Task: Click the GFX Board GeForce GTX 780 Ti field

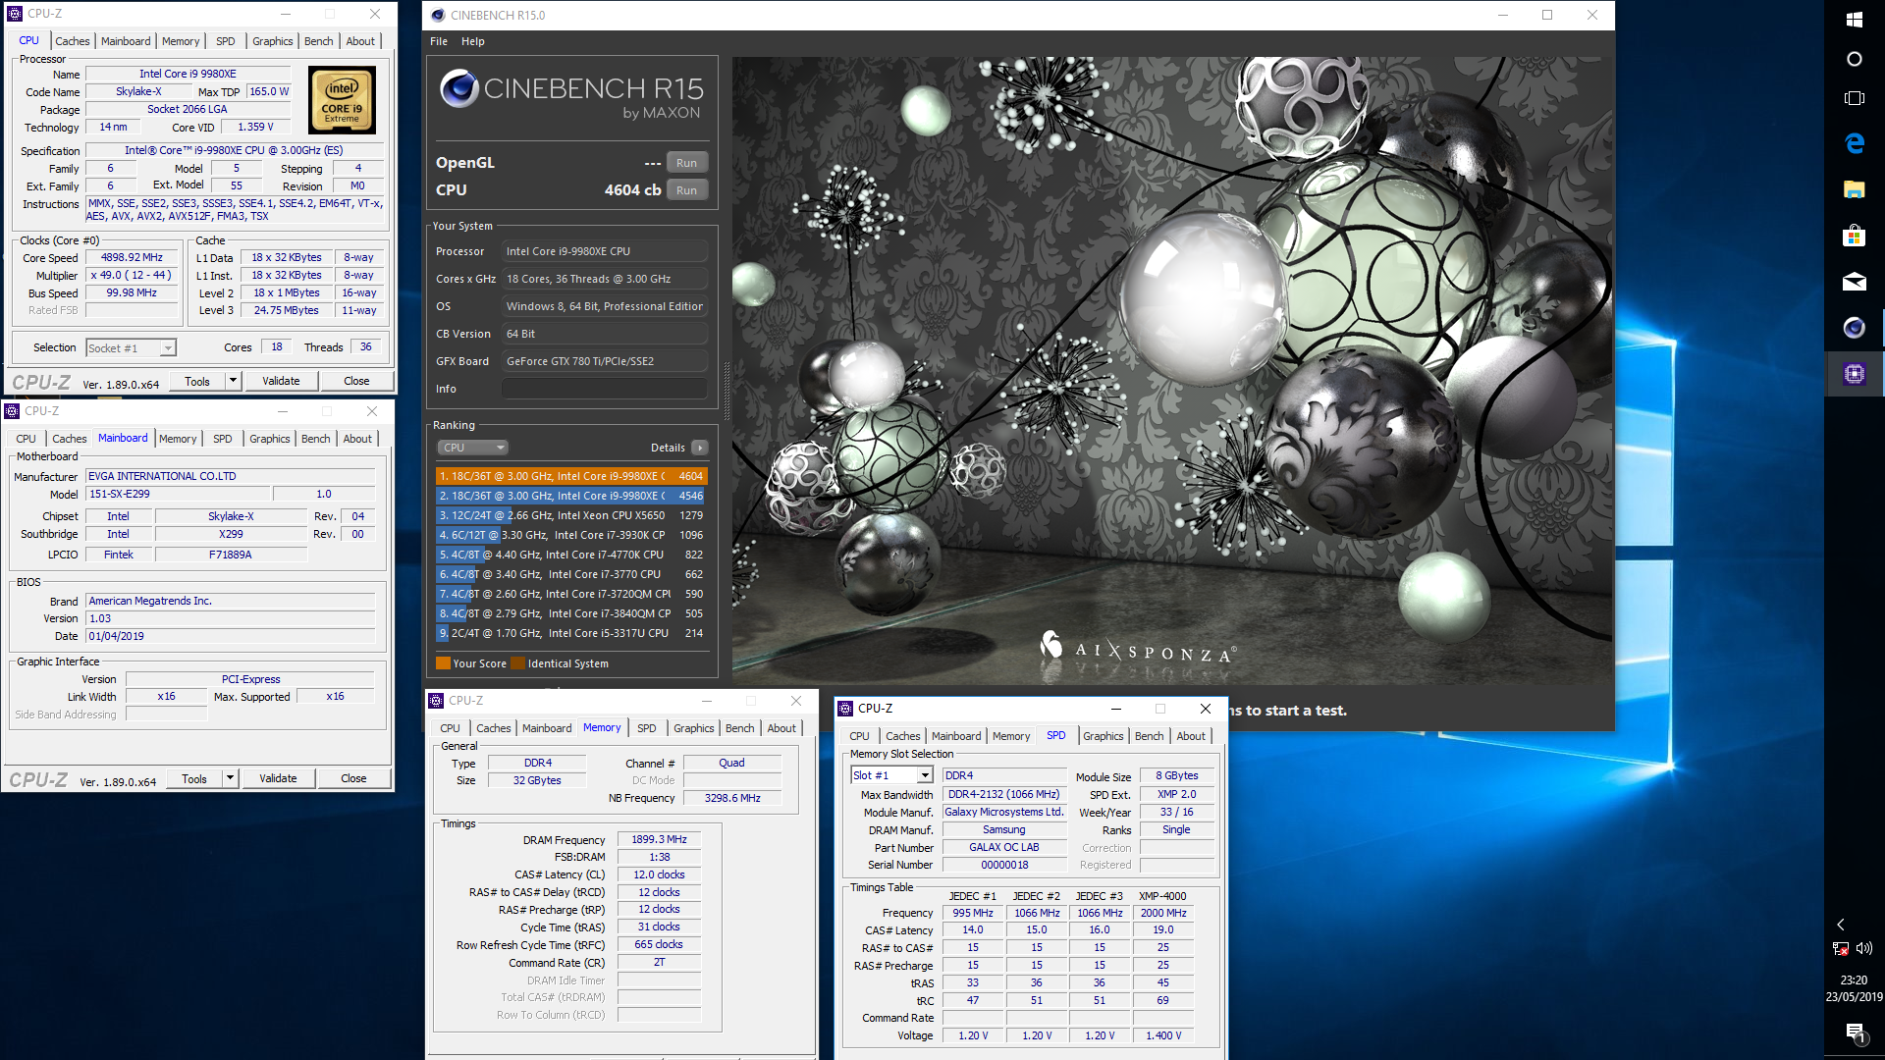Action: pos(605,361)
